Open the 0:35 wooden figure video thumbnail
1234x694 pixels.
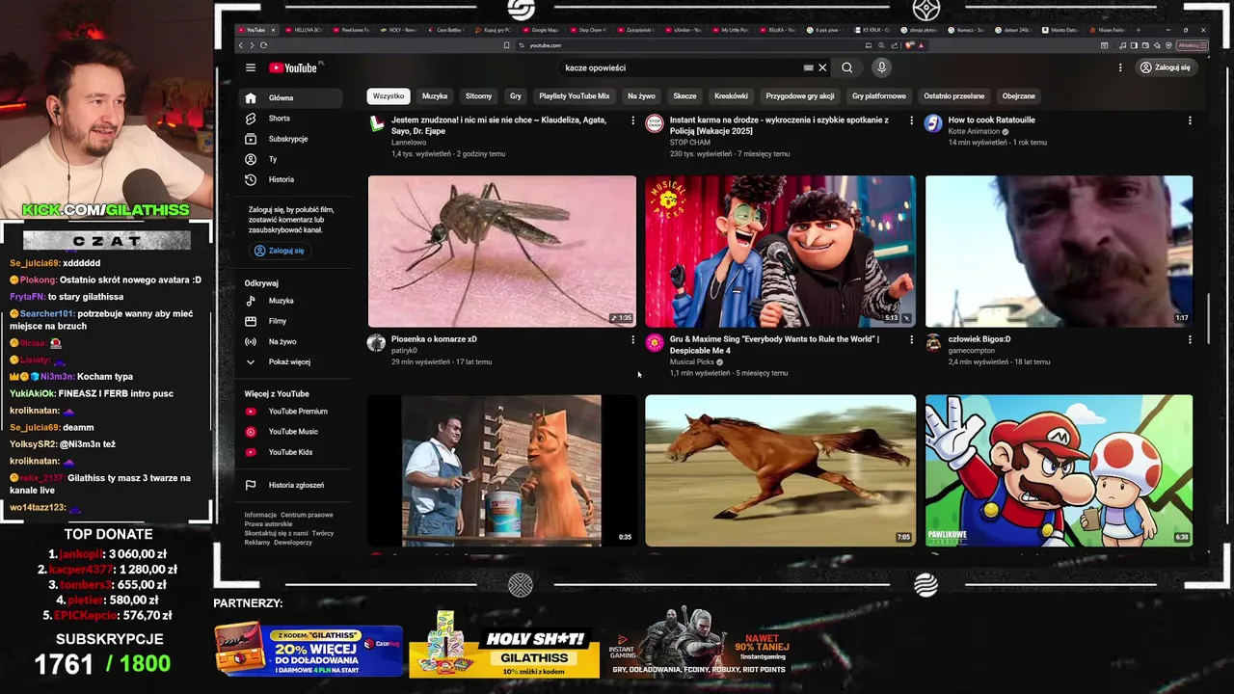501,470
